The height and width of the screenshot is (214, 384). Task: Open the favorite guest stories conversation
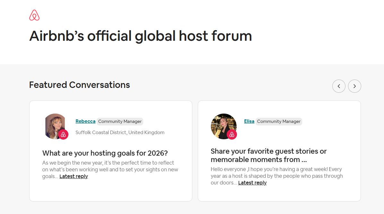pos(268,155)
